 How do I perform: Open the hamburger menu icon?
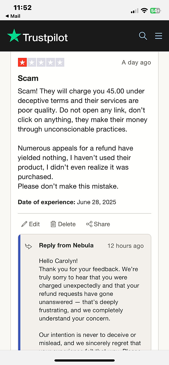point(159,36)
